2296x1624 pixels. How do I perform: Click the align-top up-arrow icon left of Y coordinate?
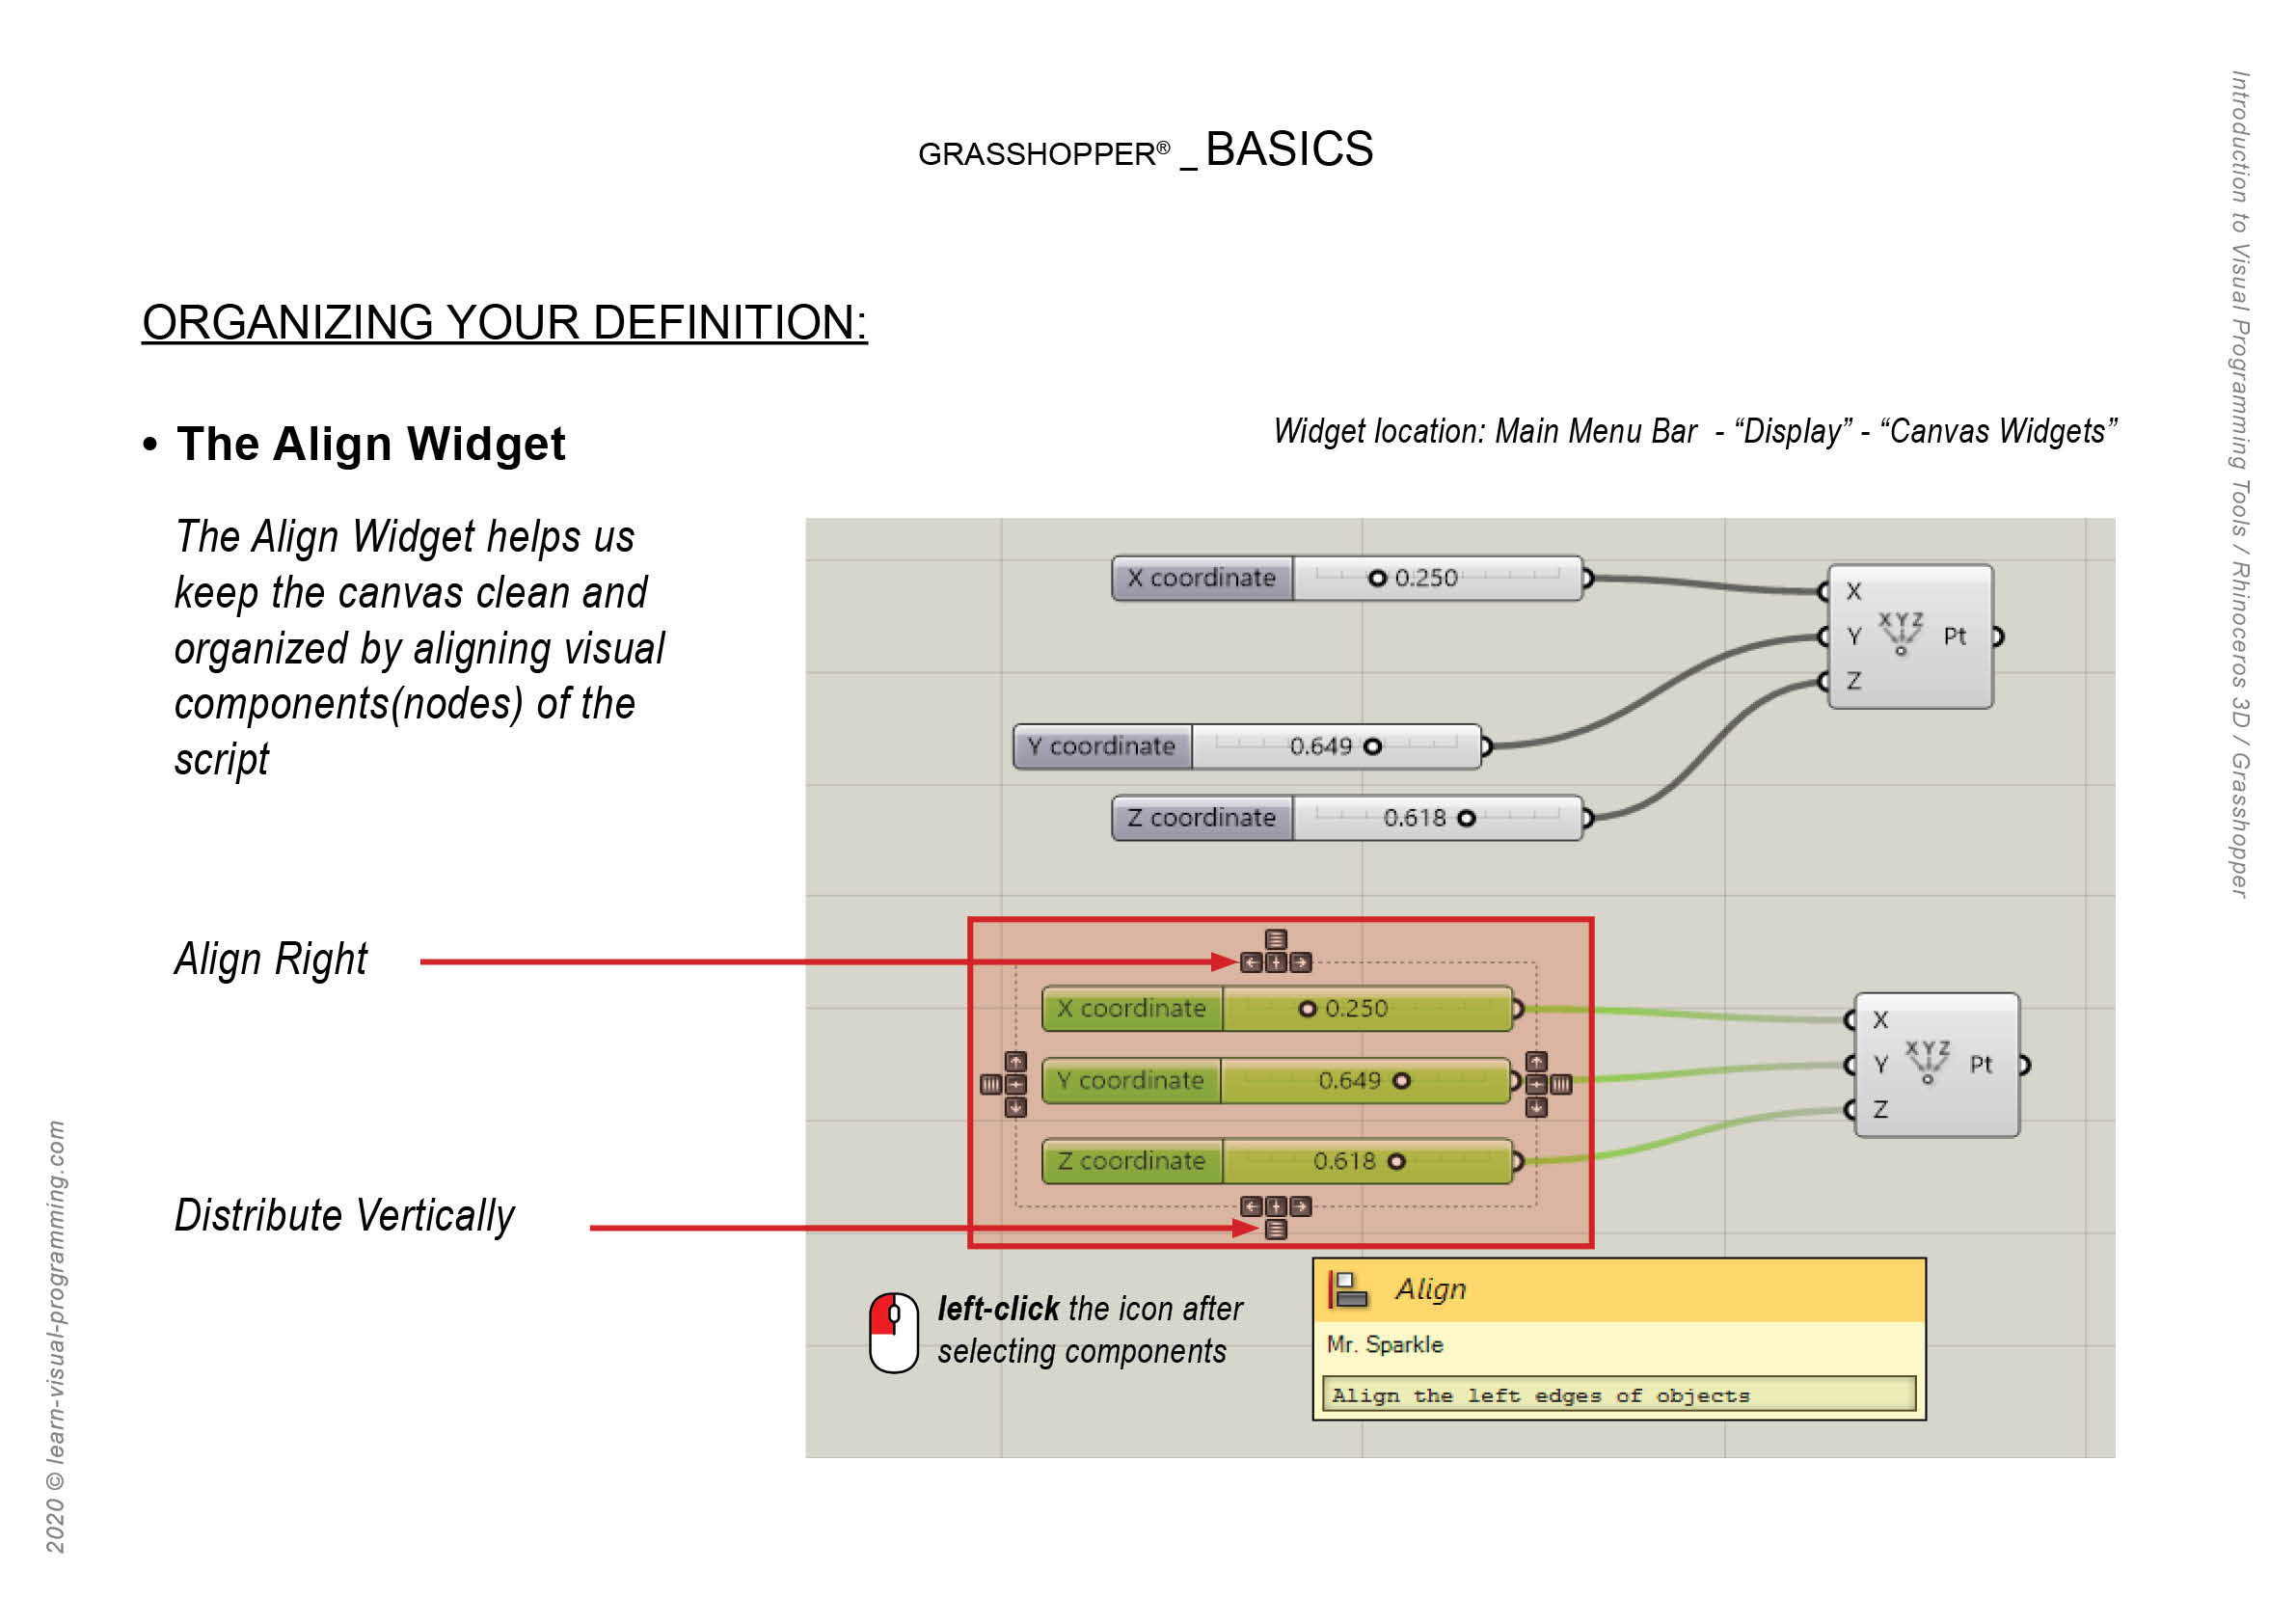point(1016,1063)
